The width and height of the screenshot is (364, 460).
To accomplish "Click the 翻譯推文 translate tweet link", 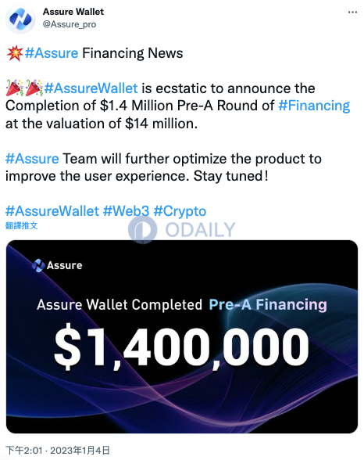I will pyautogui.click(x=22, y=225).
